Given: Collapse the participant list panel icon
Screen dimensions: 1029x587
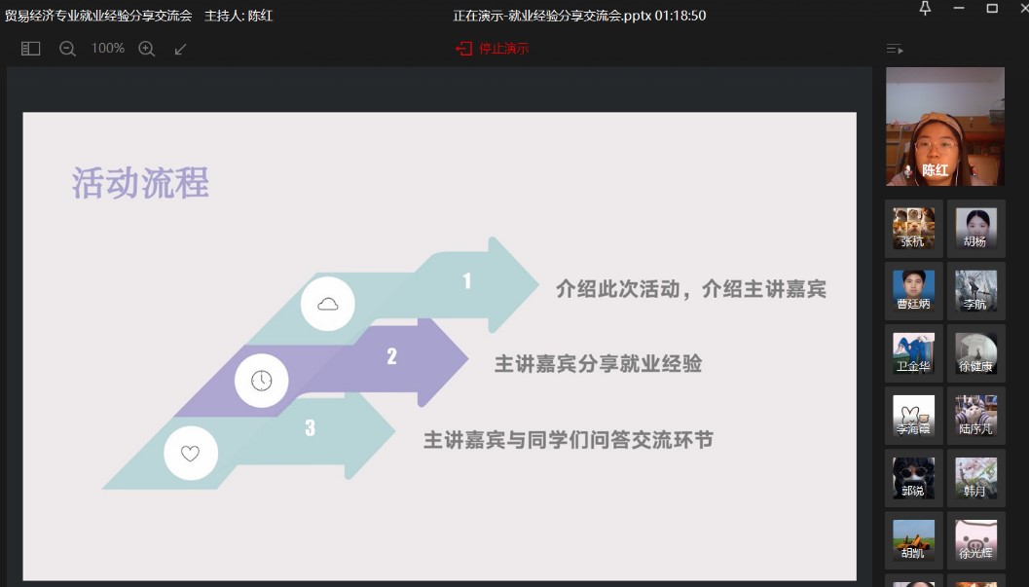Looking at the screenshot, I should pos(895,49).
